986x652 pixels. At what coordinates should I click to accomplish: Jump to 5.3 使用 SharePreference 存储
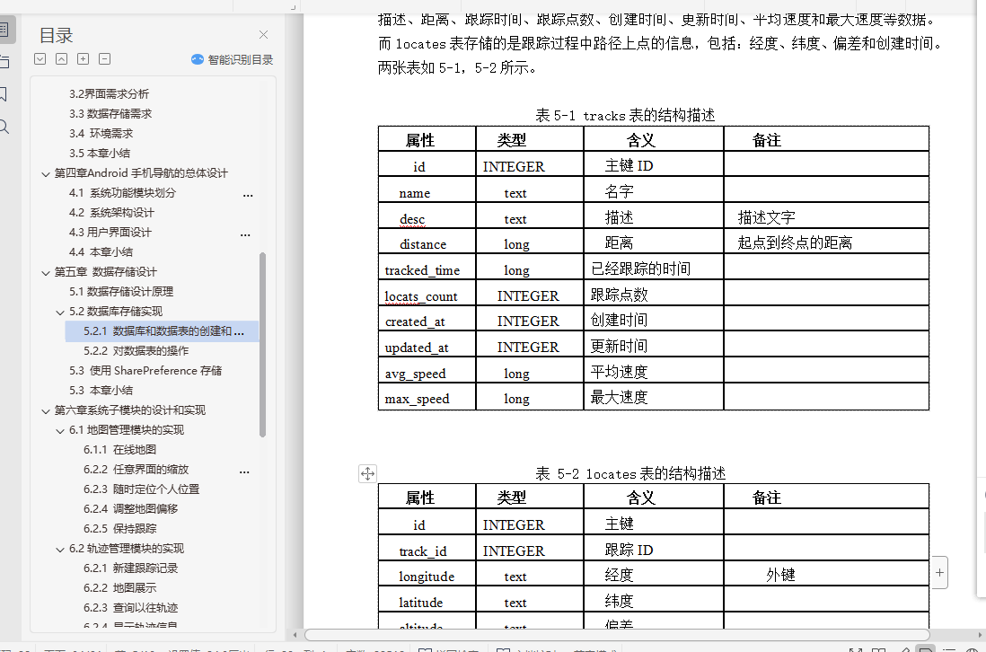tap(145, 371)
